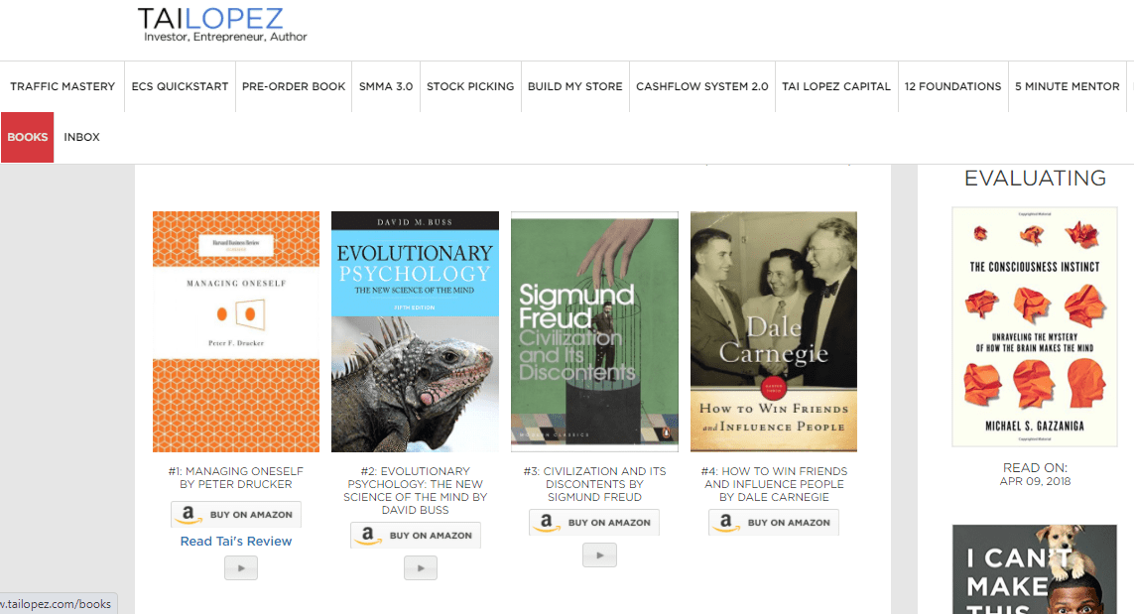Open The Consciousness Instinct book cover
Viewport: 1134px width, 614px height.
click(1035, 327)
